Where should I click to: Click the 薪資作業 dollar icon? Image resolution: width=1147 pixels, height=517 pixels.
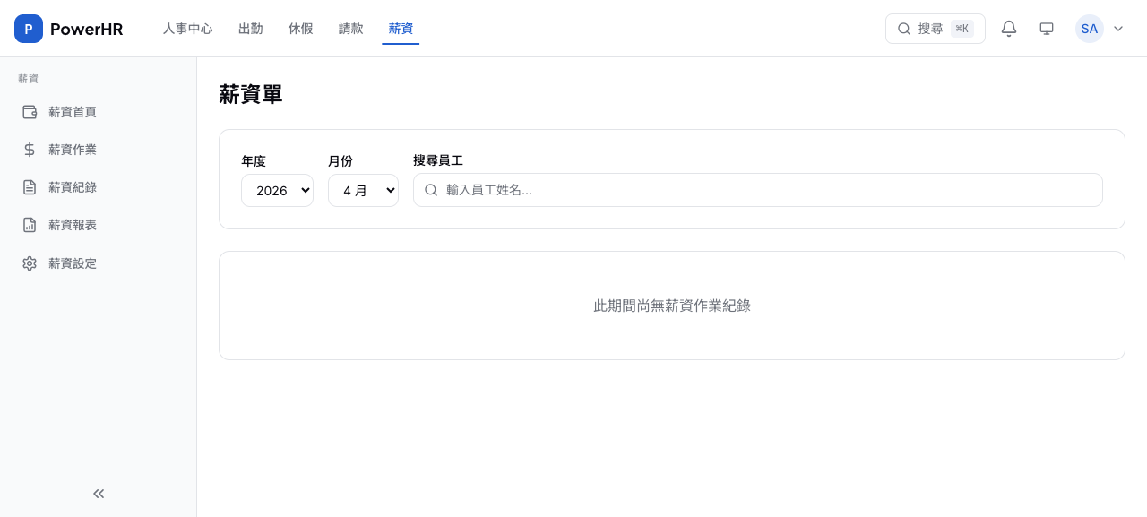click(30, 150)
